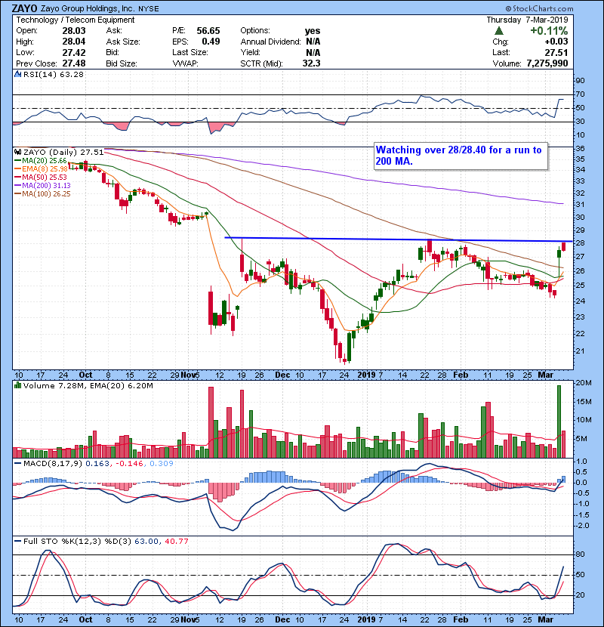
Task: Click the ZAYO ticker symbol in the header
Action: 24,8
